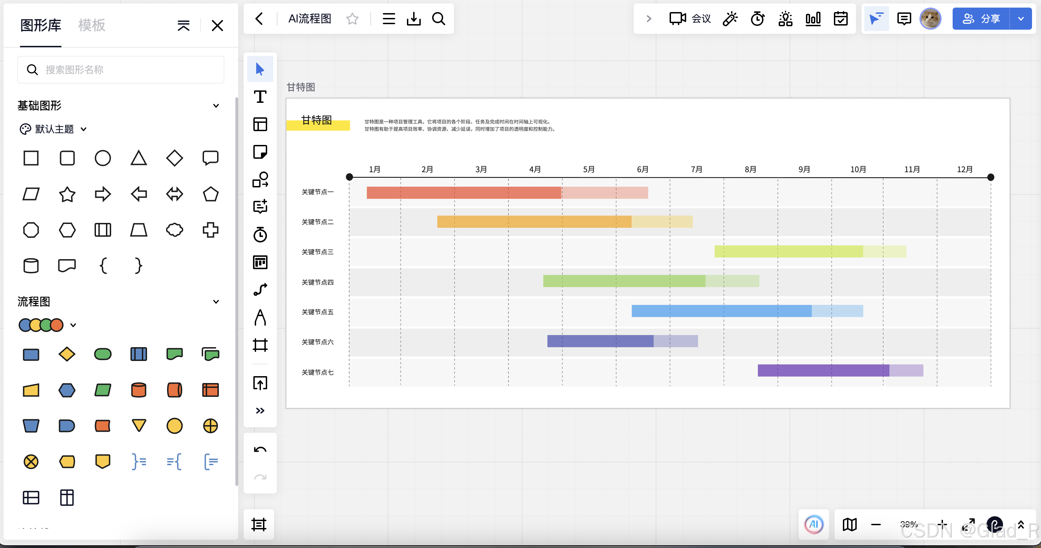Start a 会议 meeting
Screen dimensions: 1041x548
tap(690, 19)
